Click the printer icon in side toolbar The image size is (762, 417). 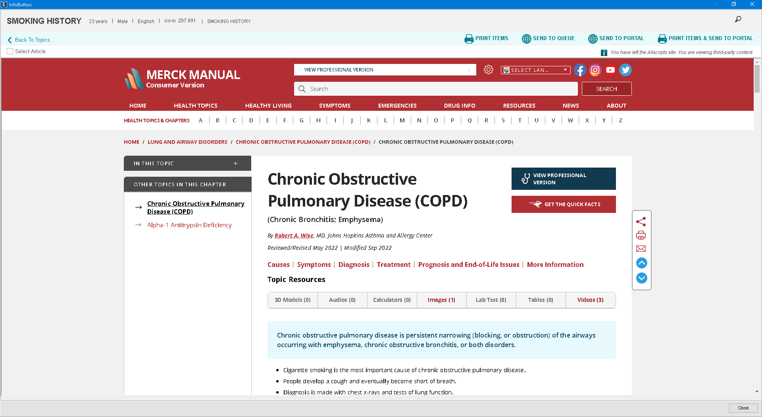pyautogui.click(x=641, y=235)
